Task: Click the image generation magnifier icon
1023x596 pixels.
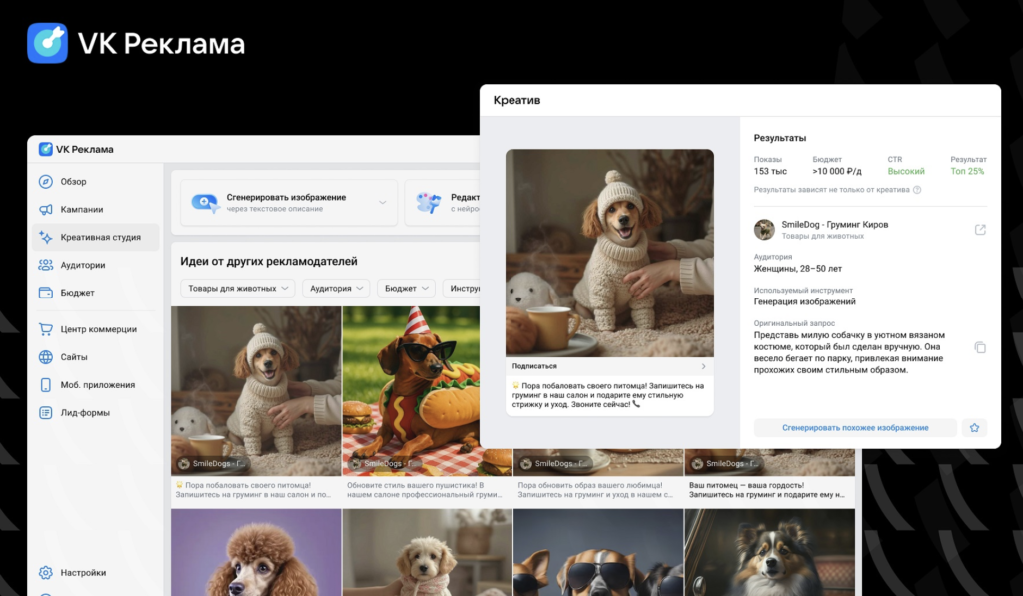Action: pyautogui.click(x=205, y=202)
